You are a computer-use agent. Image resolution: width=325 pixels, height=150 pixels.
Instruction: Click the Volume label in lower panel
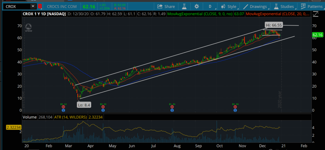[x=30, y=117]
